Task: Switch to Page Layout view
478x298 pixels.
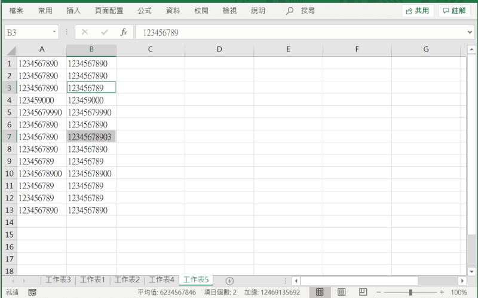Action: coord(341,292)
